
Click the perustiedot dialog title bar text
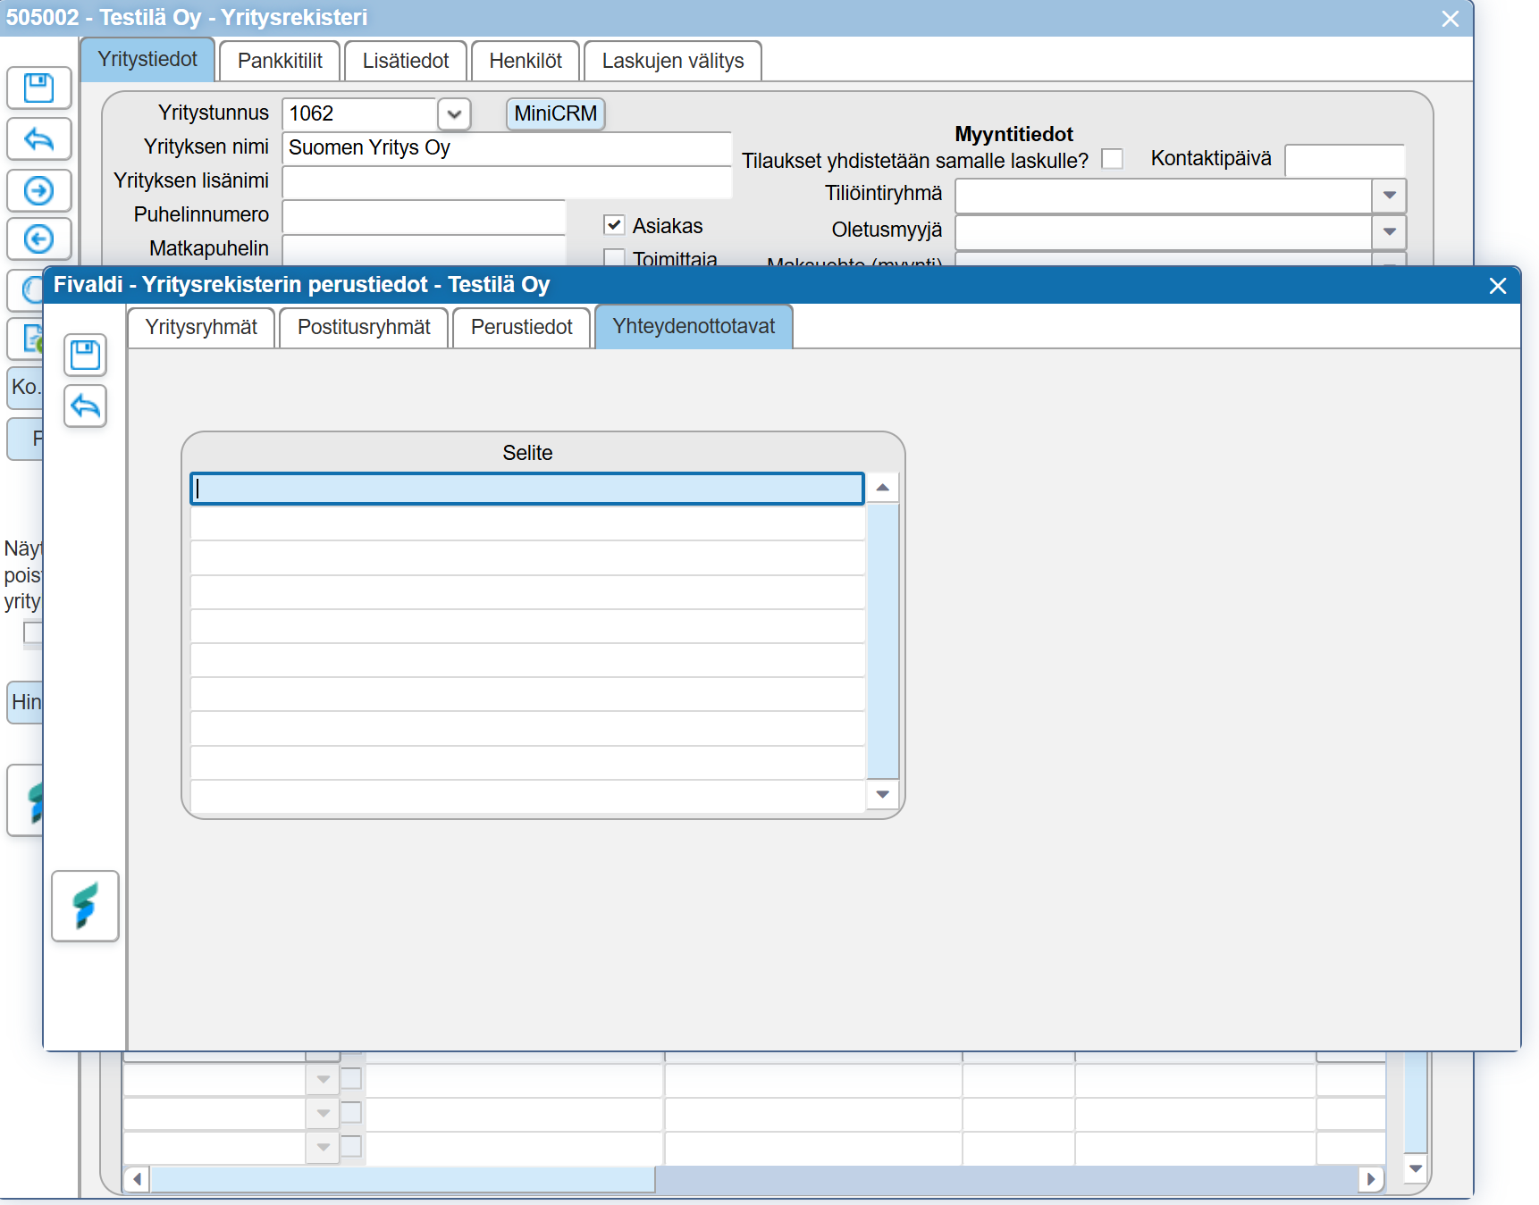[x=301, y=285]
